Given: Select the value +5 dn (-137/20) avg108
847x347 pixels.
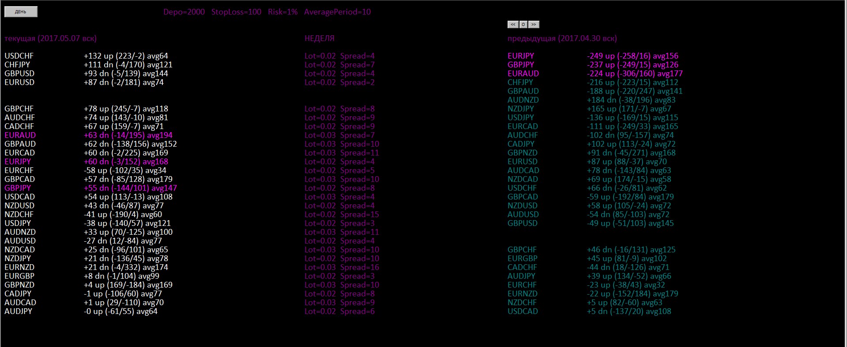Looking at the screenshot, I should [629, 311].
